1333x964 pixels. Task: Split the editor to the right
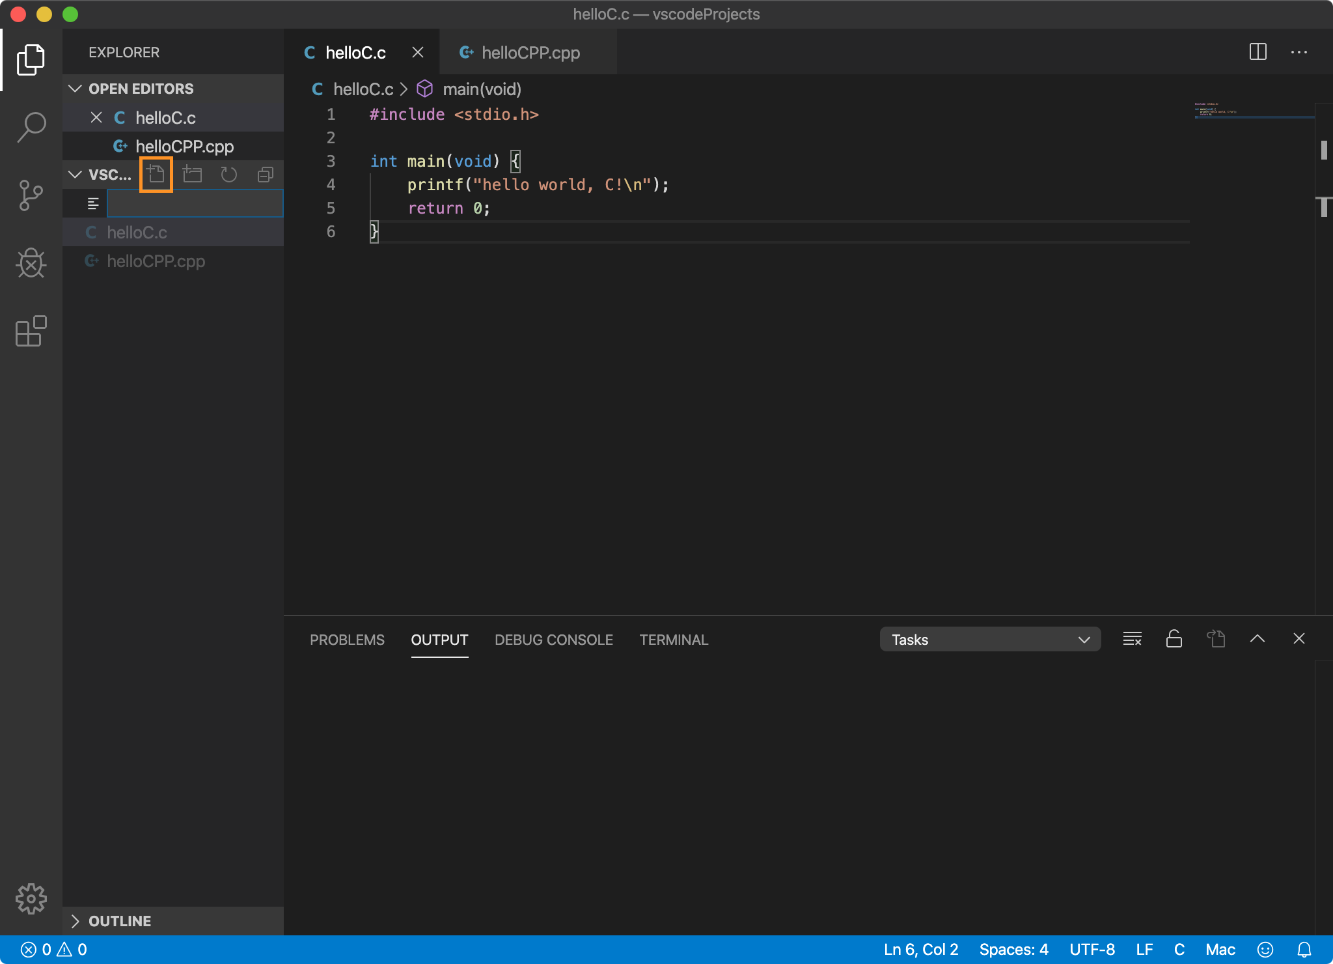point(1257,52)
